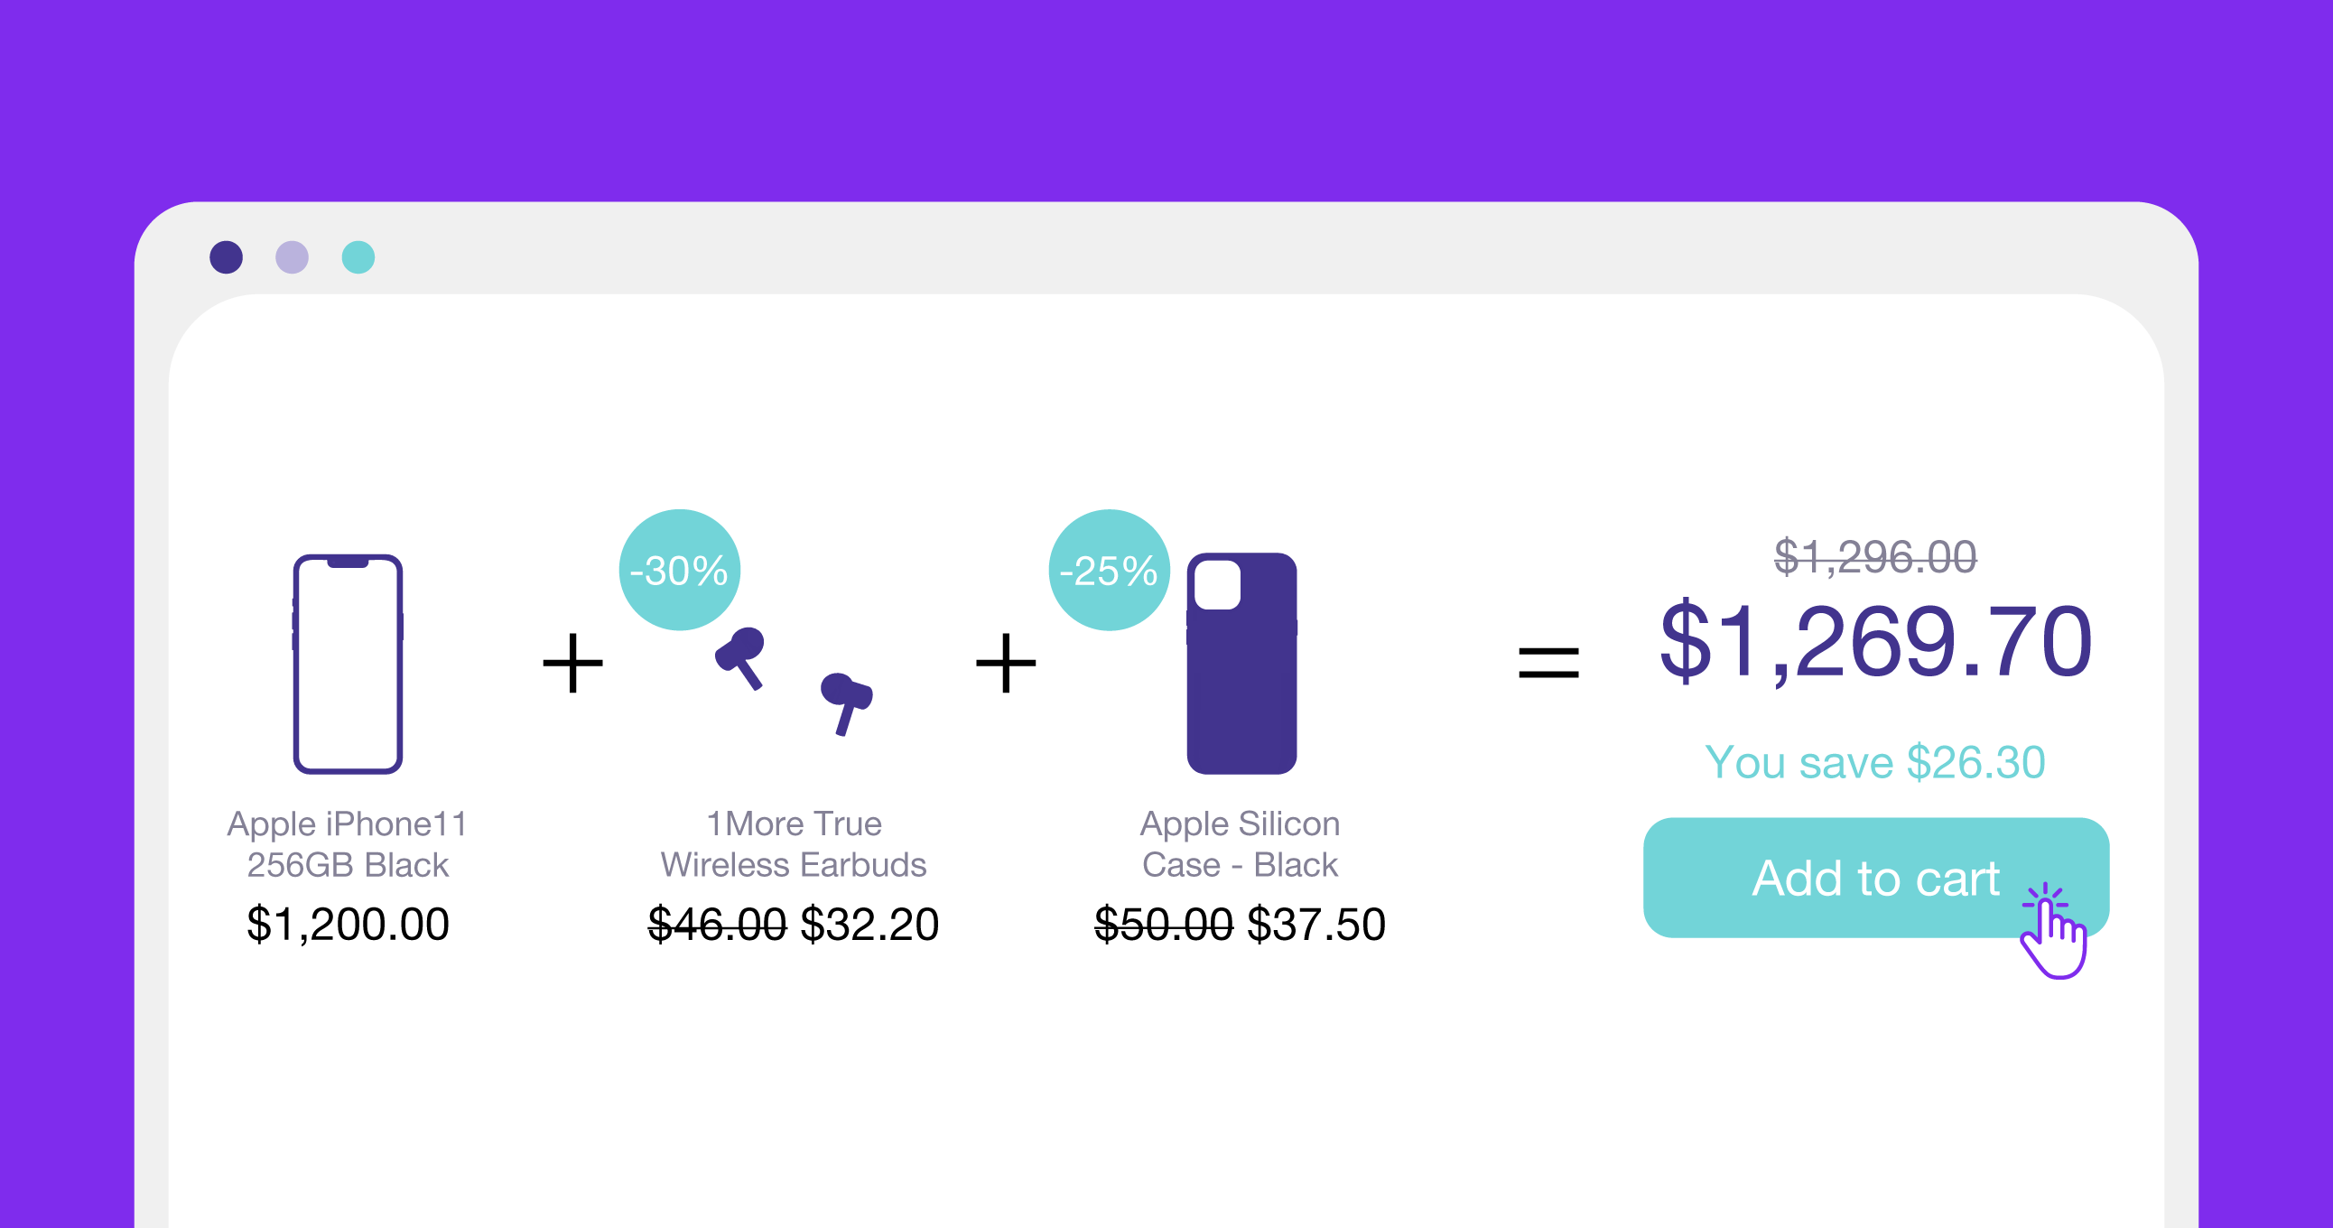The height and width of the screenshot is (1228, 2333).
Task: Click the lower-right wireless earbud icon
Action: click(846, 700)
